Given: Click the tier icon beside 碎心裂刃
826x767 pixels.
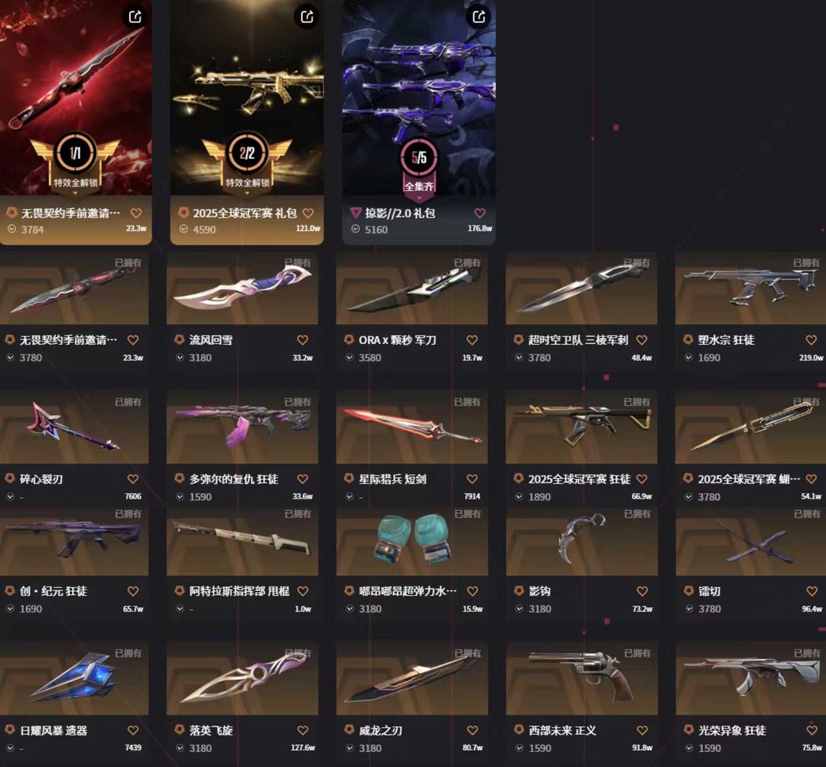Looking at the screenshot, I should pyautogui.click(x=9, y=479).
